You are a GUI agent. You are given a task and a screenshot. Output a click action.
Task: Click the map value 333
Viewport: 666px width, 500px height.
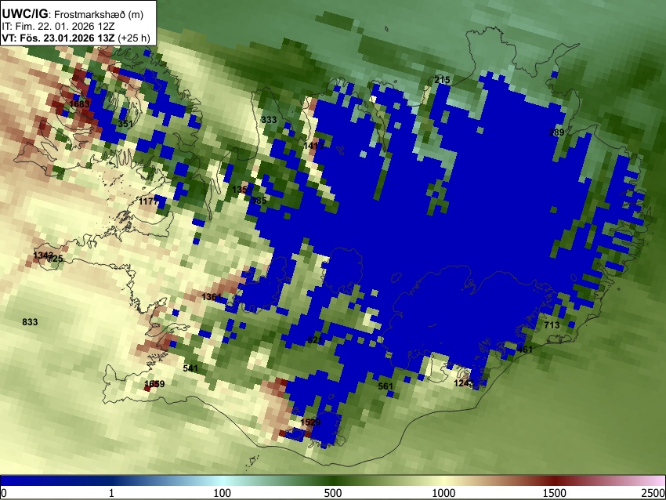coord(269,120)
